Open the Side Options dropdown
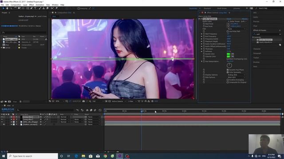 [236, 77]
